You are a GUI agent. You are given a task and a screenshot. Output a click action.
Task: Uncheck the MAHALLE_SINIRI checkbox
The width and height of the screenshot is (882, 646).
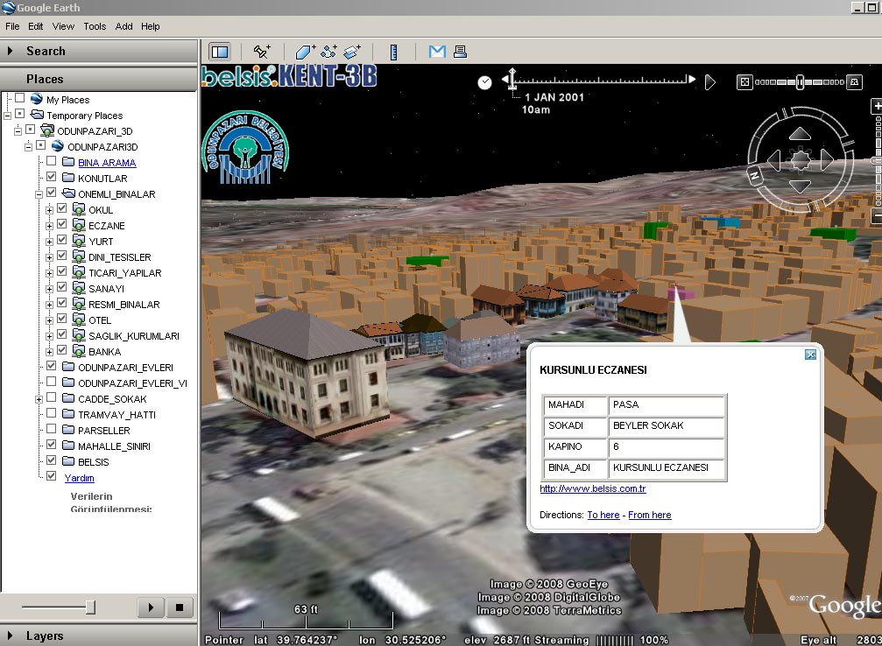(51, 444)
